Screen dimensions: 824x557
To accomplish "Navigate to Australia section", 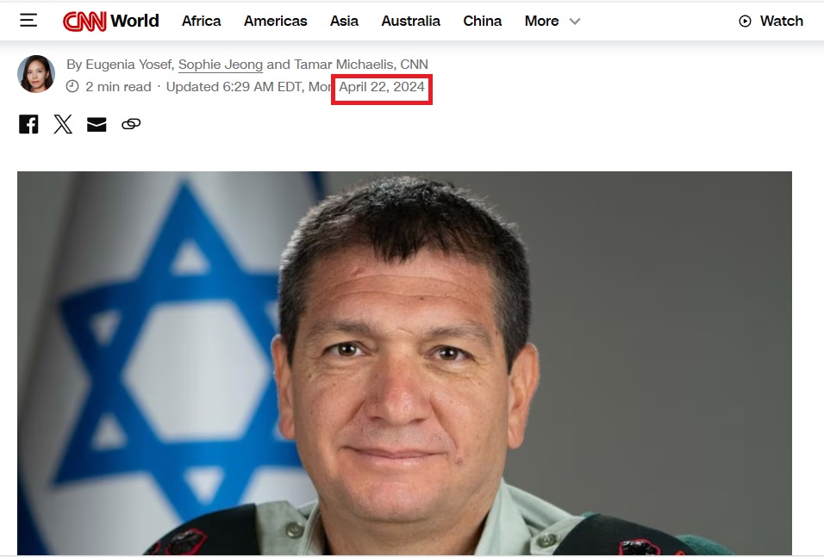I will pyautogui.click(x=410, y=21).
